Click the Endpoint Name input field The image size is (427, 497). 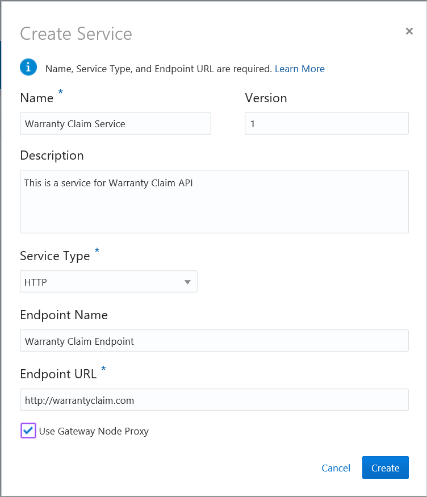click(x=214, y=340)
